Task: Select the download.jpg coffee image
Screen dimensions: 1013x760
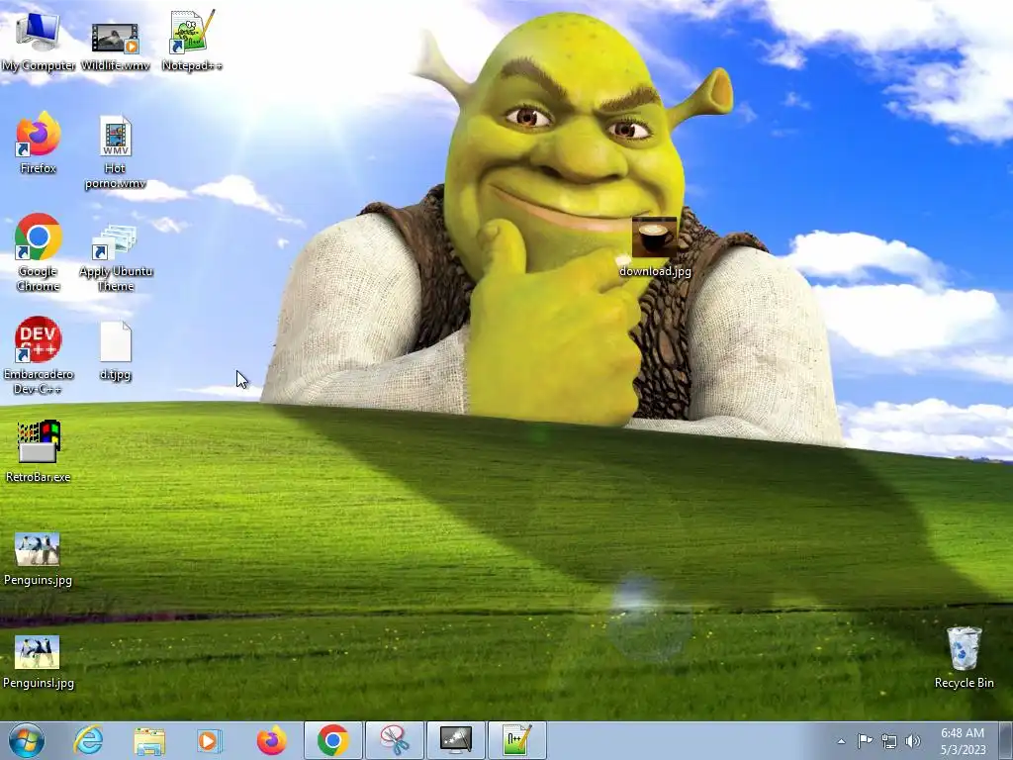Action: [655, 246]
